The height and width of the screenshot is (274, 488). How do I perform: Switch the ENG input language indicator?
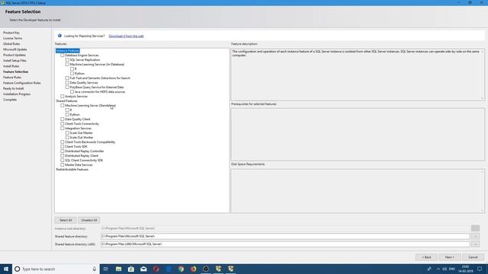(452, 269)
